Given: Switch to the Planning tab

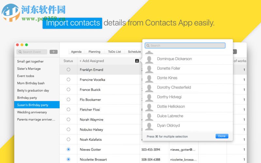Looking at the screenshot, I should [94, 52].
